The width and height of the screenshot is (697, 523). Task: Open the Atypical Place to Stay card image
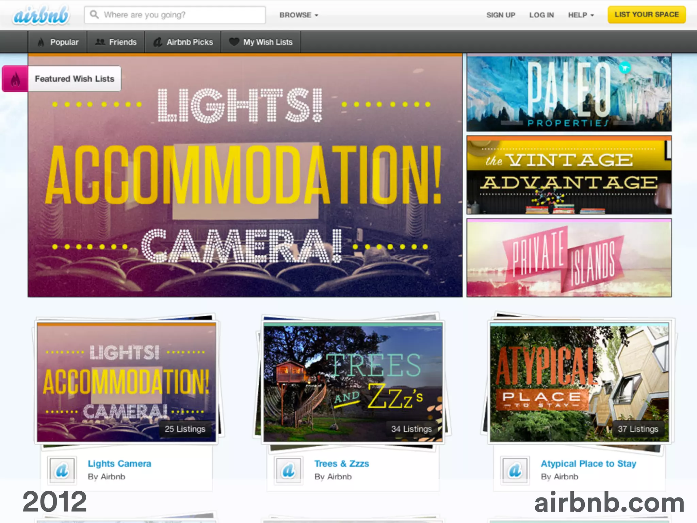[579, 382]
